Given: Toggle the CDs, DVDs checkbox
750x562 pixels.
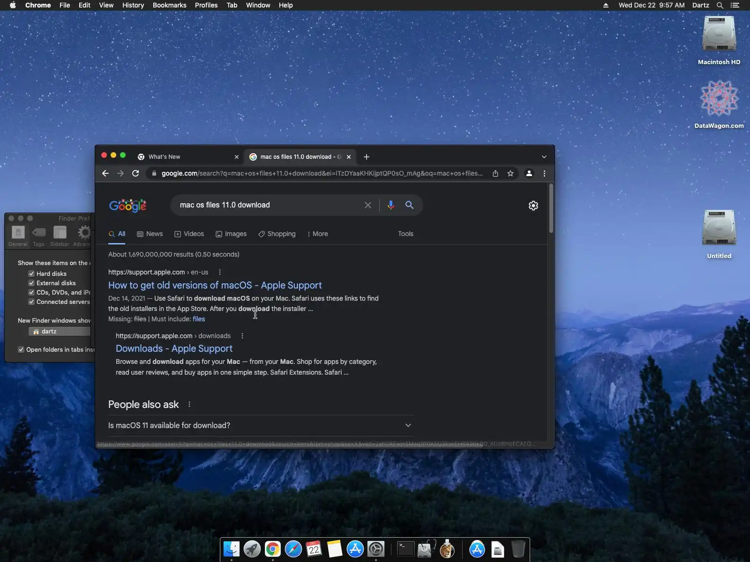Looking at the screenshot, I should (x=31, y=292).
